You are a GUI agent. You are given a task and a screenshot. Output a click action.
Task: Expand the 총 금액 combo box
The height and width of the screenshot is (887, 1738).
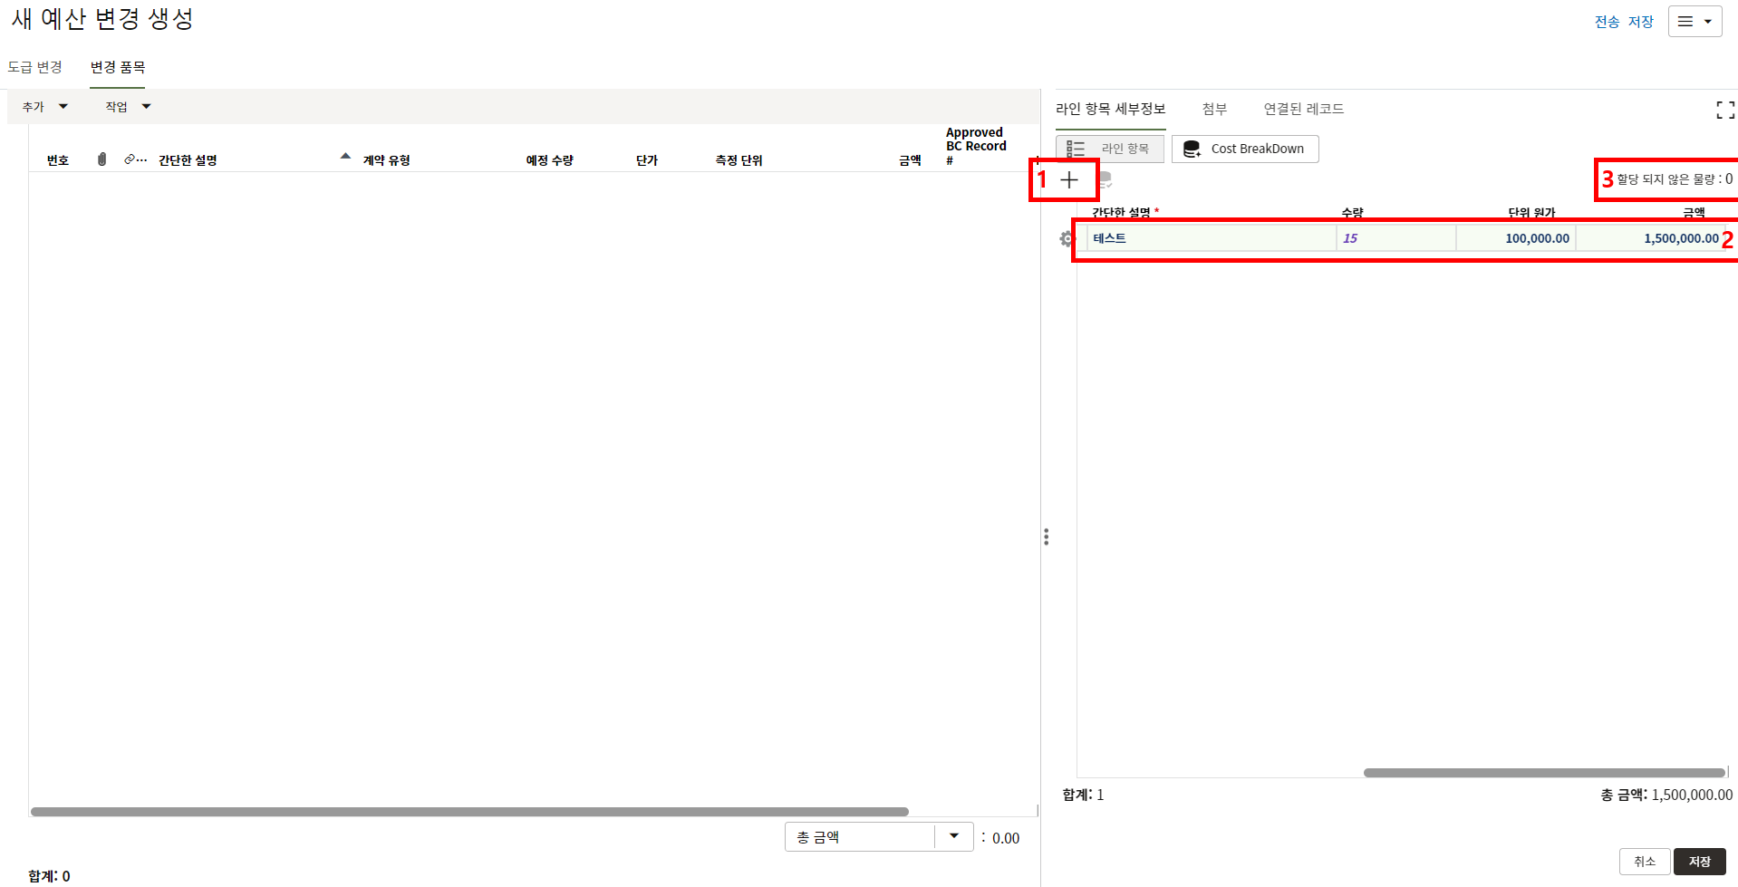(x=953, y=836)
